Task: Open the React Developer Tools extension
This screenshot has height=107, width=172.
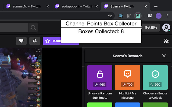Action: point(121,16)
